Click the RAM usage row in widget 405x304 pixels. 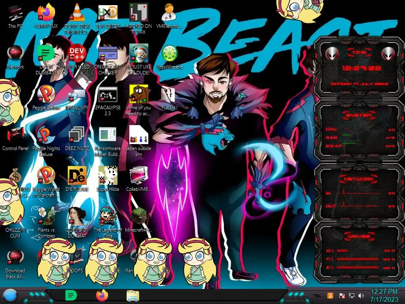(x=360, y=138)
